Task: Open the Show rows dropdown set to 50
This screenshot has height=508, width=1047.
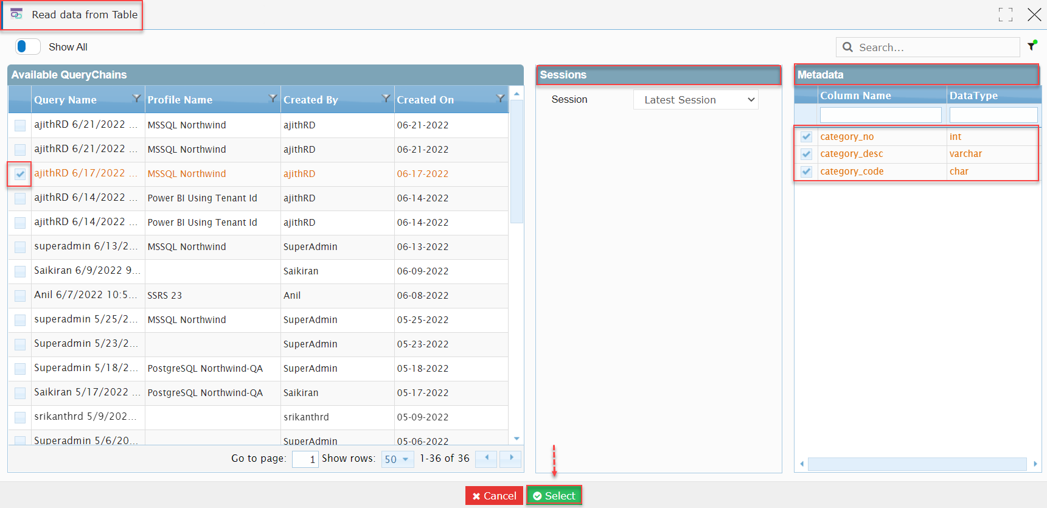Action: click(x=397, y=459)
